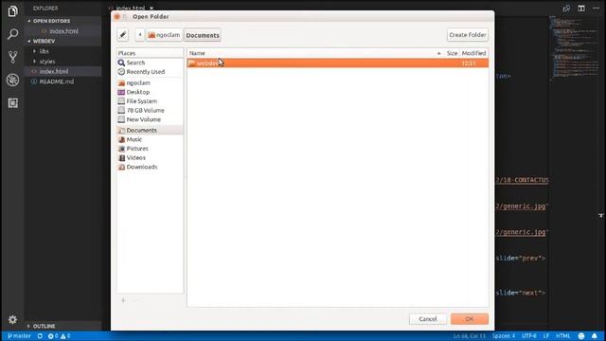Screen dimensions: 606x341
Task: Select New Volume in Places
Action: pyautogui.click(x=150, y=119)
